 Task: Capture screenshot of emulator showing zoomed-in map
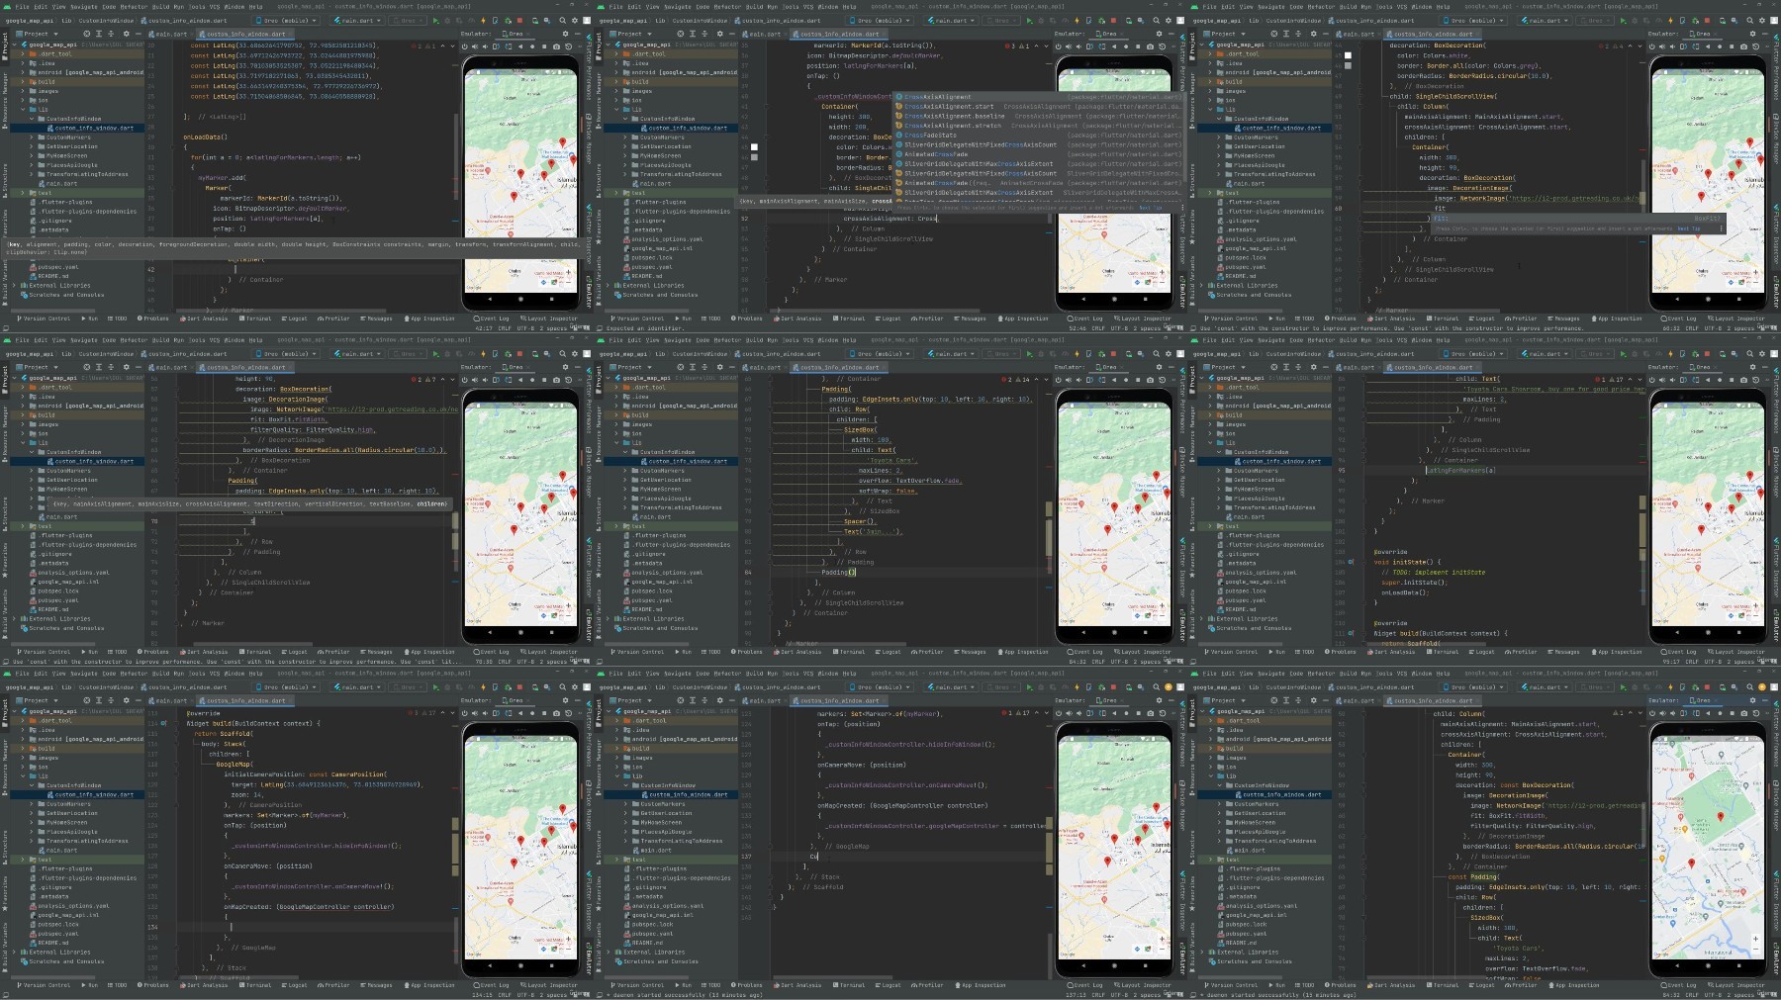pyautogui.click(x=1743, y=713)
